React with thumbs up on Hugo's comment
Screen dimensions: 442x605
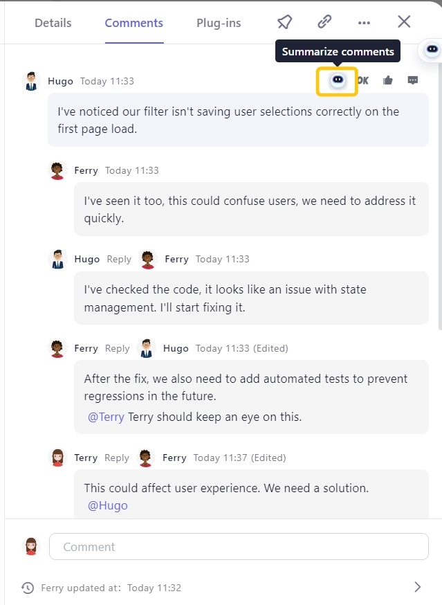coord(388,80)
